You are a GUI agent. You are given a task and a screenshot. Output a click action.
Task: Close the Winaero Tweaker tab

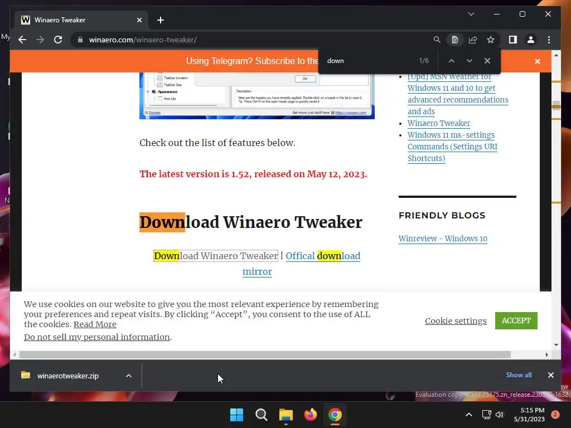point(139,20)
